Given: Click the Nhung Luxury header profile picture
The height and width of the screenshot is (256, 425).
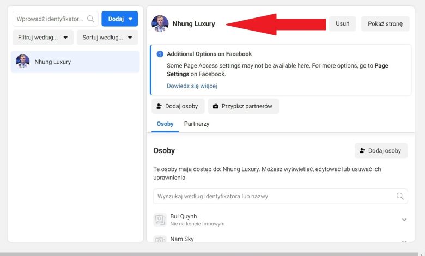Looking at the screenshot, I should (160, 24).
